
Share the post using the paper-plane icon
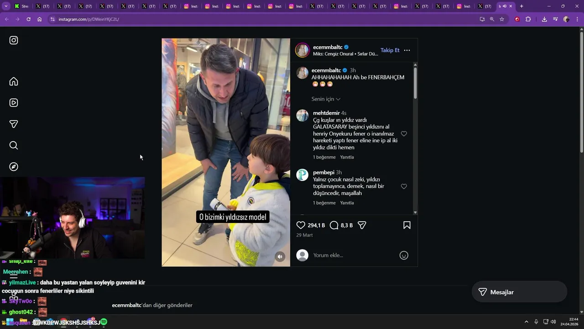pyautogui.click(x=362, y=225)
